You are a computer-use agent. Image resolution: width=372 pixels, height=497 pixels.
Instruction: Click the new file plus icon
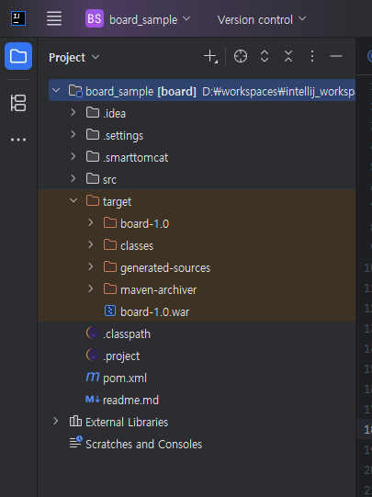point(210,56)
